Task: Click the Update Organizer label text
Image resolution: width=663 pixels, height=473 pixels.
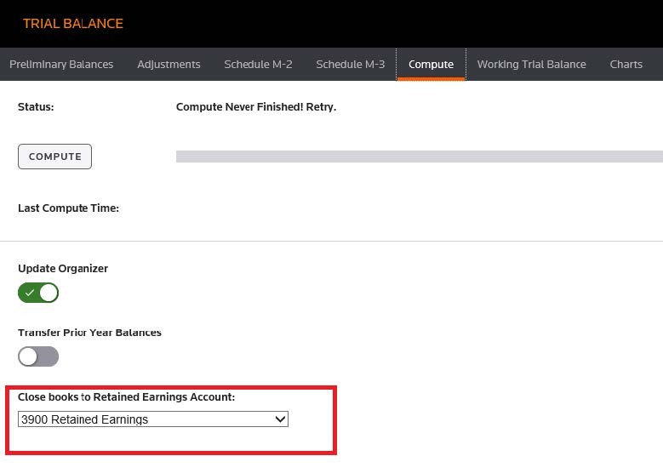Action: point(63,268)
